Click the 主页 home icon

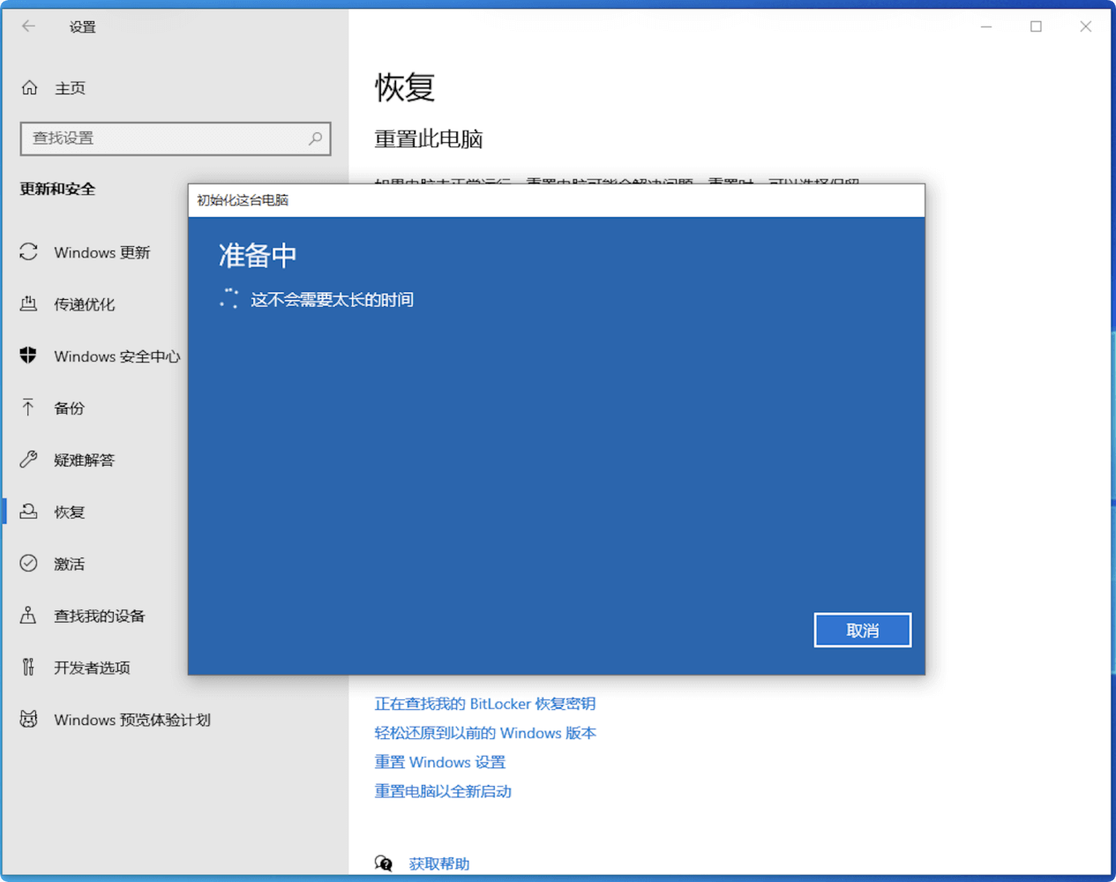(x=29, y=87)
